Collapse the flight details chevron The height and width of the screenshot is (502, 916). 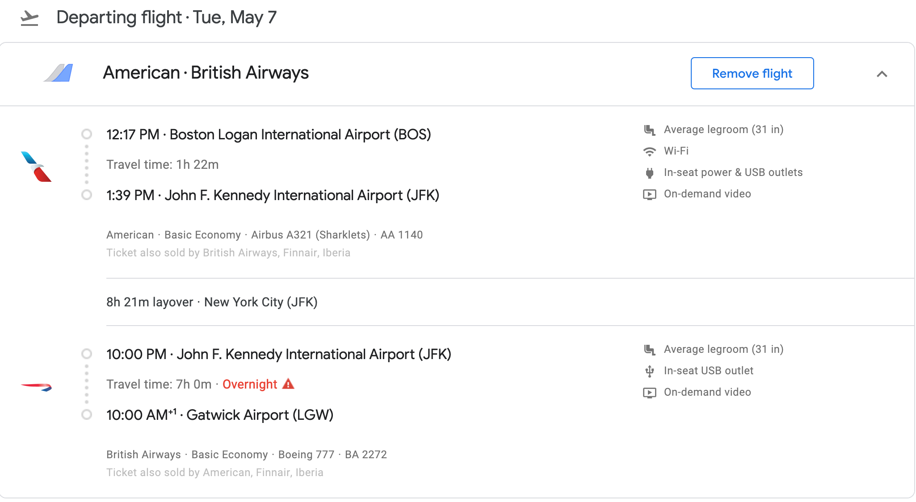[882, 74]
